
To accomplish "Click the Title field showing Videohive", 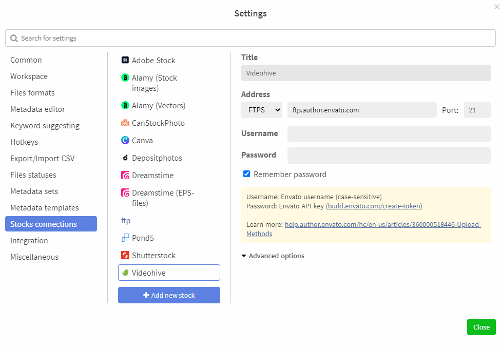I will click(x=366, y=73).
